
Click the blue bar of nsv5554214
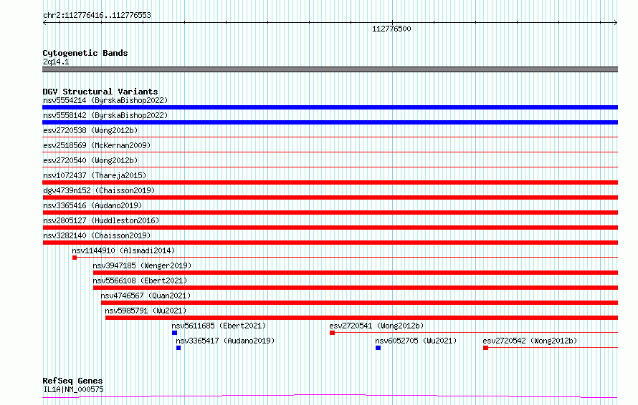click(330, 107)
